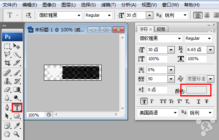The height and width of the screenshot is (140, 219).
Task: Open Character panel font family dropdown
Action: coord(179,39)
